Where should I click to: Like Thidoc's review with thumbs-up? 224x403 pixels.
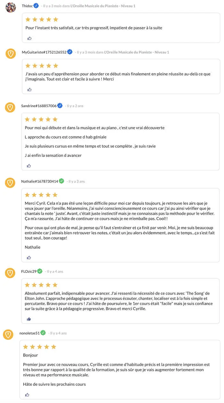[x=30, y=38]
